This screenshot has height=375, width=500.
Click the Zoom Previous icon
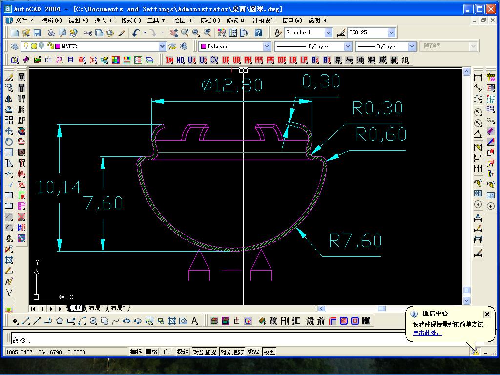(207, 33)
